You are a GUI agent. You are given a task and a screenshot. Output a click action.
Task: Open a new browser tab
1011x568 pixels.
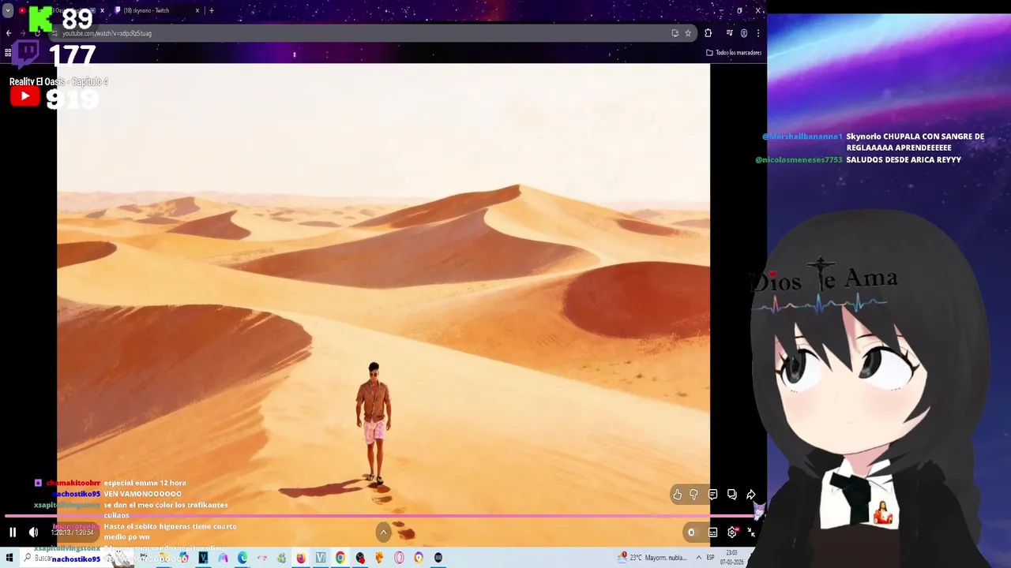(211, 10)
